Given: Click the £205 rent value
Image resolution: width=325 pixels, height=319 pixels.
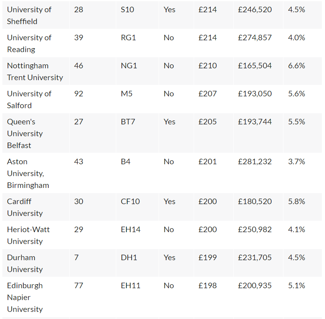Looking at the screenshot, I should [208, 122].
